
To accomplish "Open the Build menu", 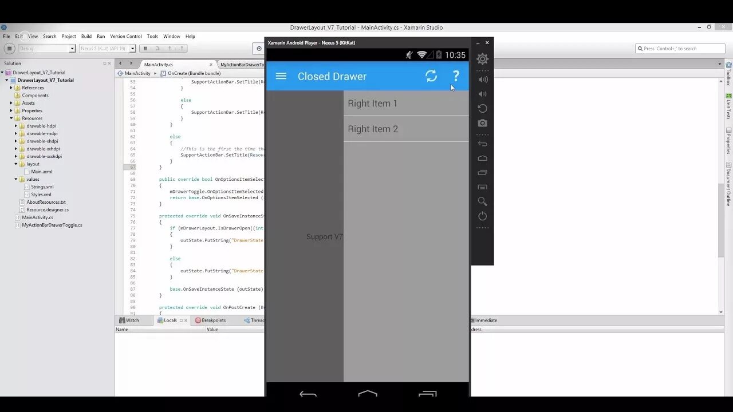I will coord(86,36).
